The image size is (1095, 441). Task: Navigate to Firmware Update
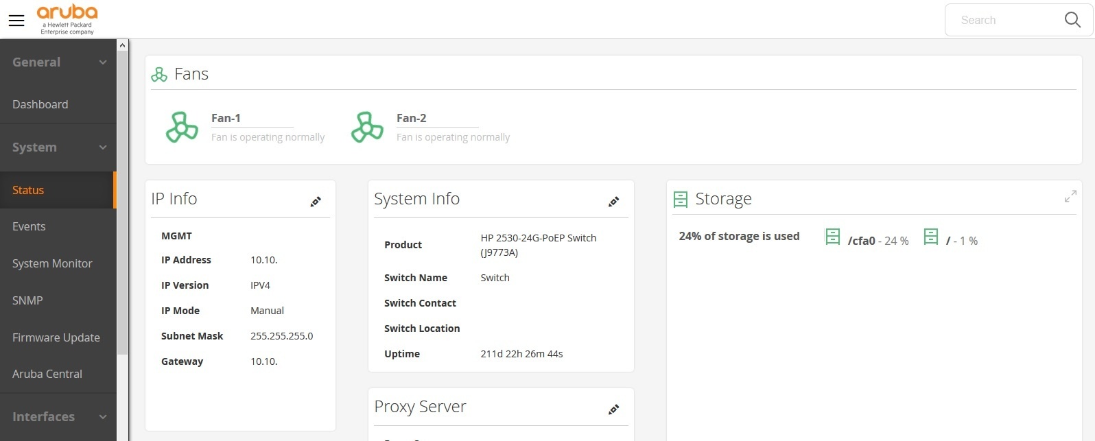56,337
